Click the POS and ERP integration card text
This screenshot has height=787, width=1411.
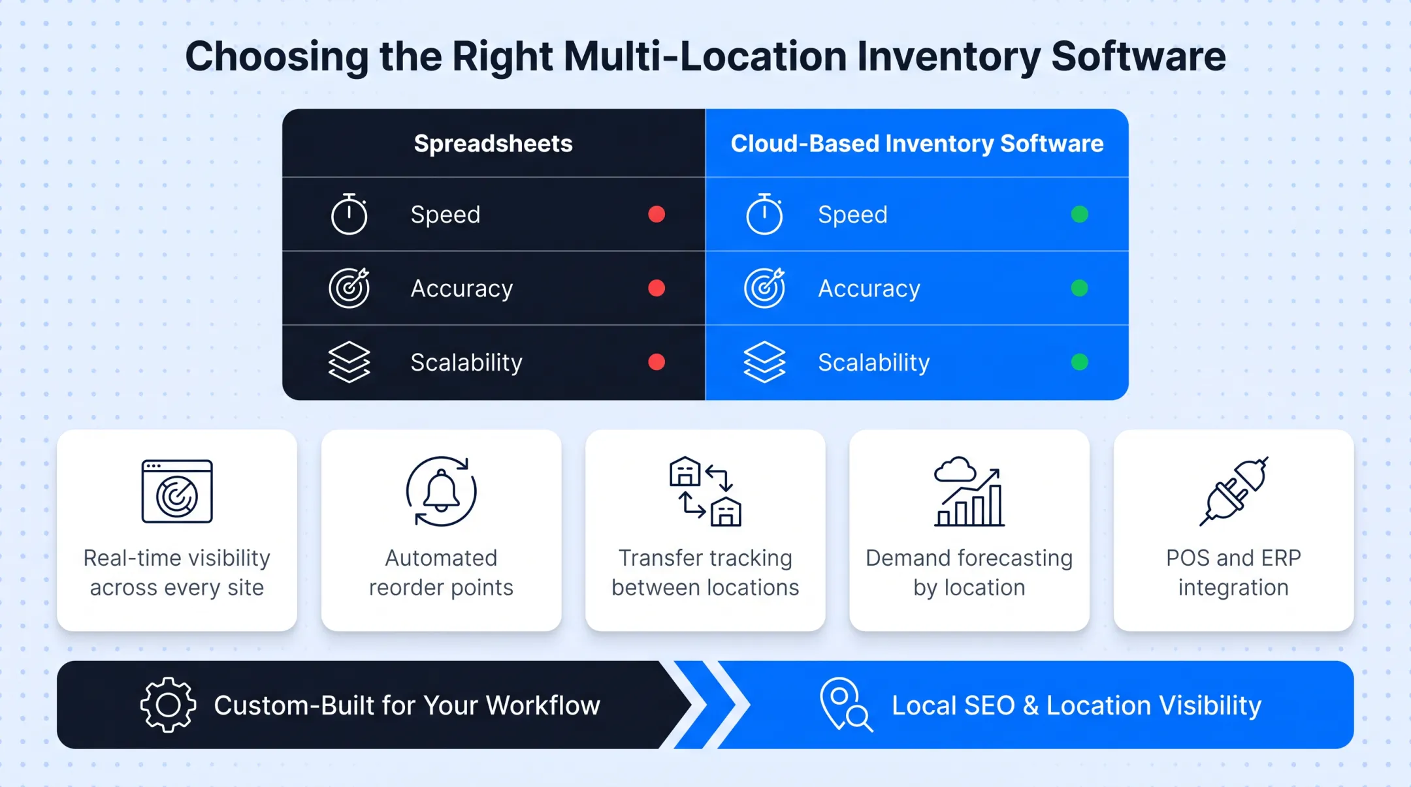click(x=1234, y=572)
